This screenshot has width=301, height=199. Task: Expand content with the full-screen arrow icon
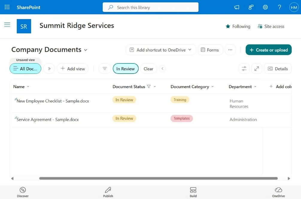tap(257, 69)
